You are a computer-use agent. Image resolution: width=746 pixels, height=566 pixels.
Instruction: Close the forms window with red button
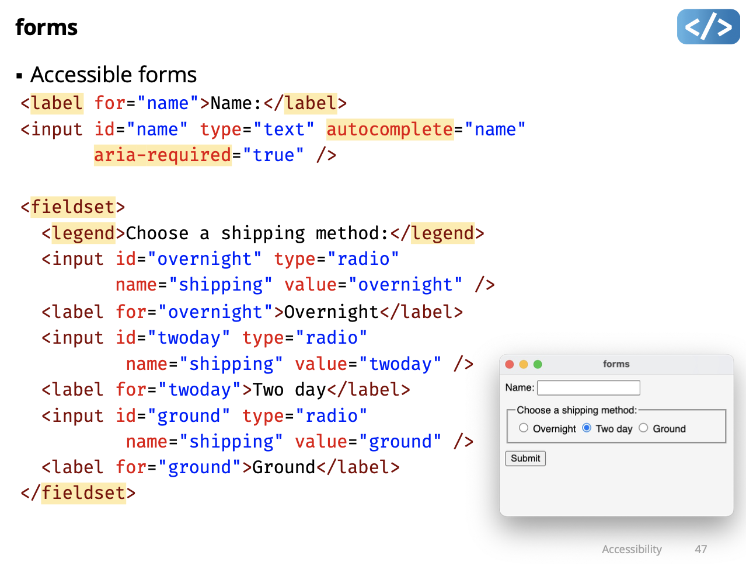tap(509, 364)
